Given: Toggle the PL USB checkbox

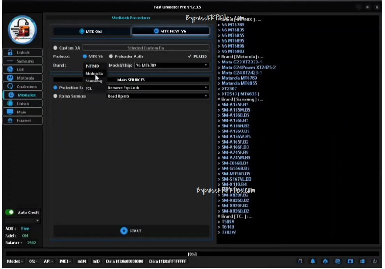Looking at the screenshot, I should point(190,56).
